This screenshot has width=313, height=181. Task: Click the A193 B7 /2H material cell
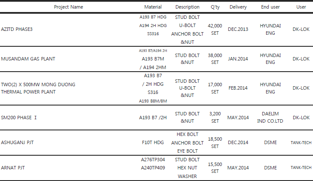tap(153, 118)
